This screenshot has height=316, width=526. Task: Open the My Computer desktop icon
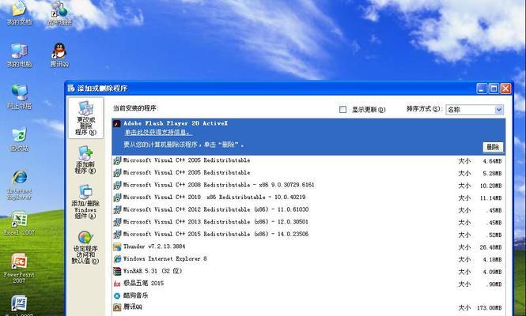19,55
